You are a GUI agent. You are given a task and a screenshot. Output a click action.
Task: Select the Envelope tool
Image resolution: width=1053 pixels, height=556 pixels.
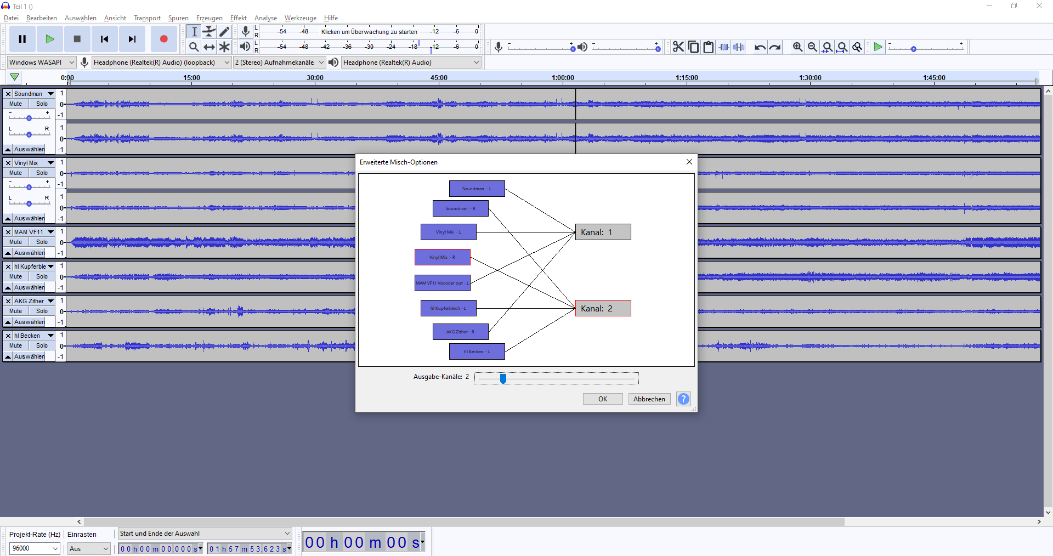click(x=209, y=32)
